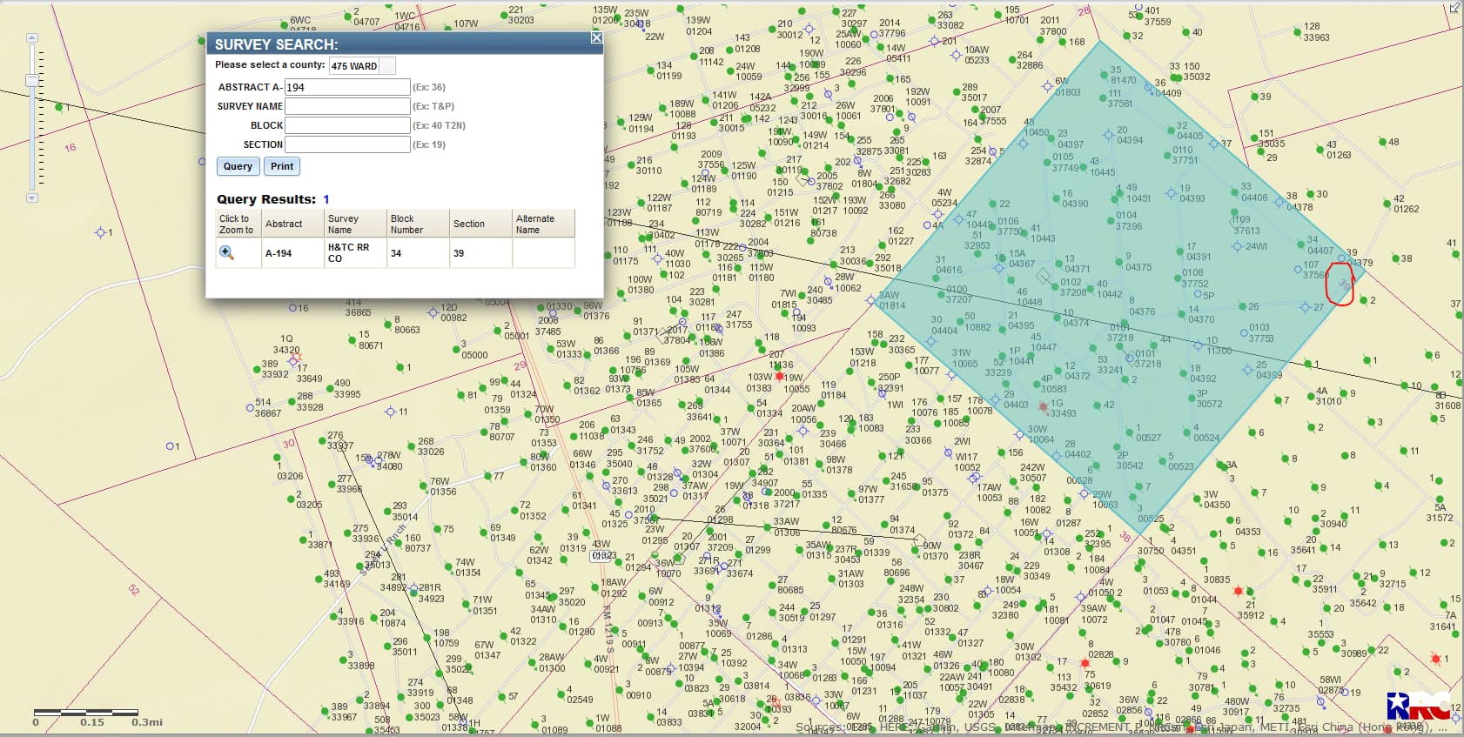Click the ABSTRACT input field containing 194
The height and width of the screenshot is (737, 1464).
click(x=347, y=87)
